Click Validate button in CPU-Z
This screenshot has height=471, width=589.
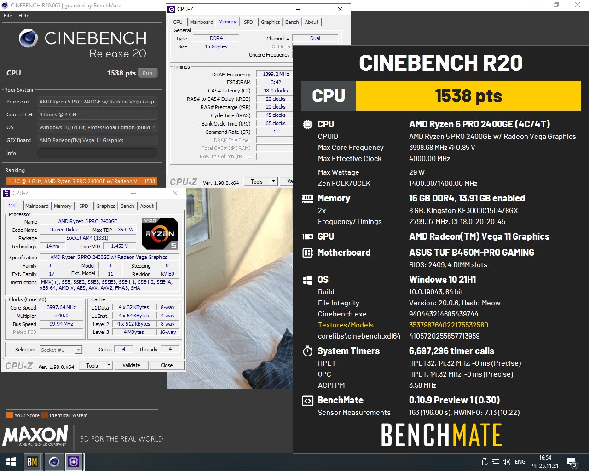tap(131, 366)
